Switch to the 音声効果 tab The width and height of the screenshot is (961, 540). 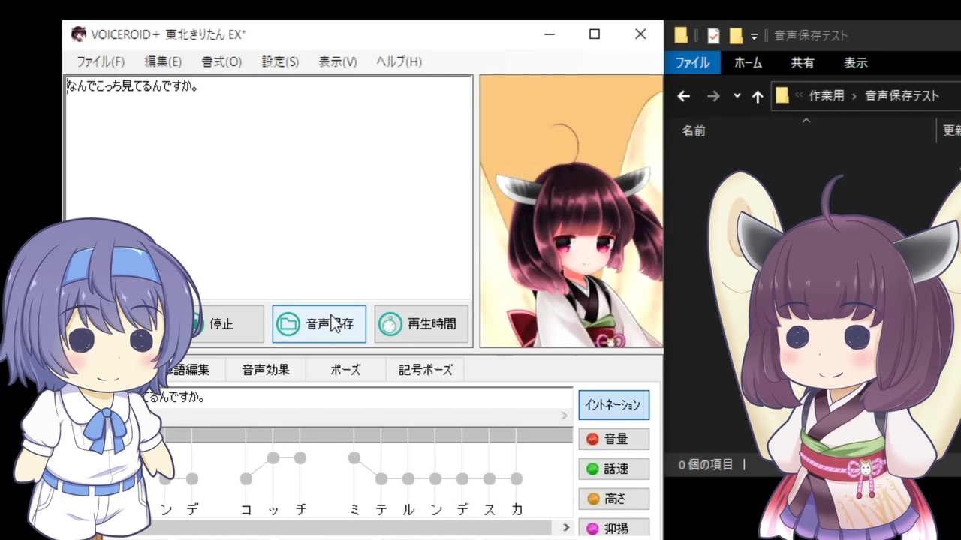(266, 370)
